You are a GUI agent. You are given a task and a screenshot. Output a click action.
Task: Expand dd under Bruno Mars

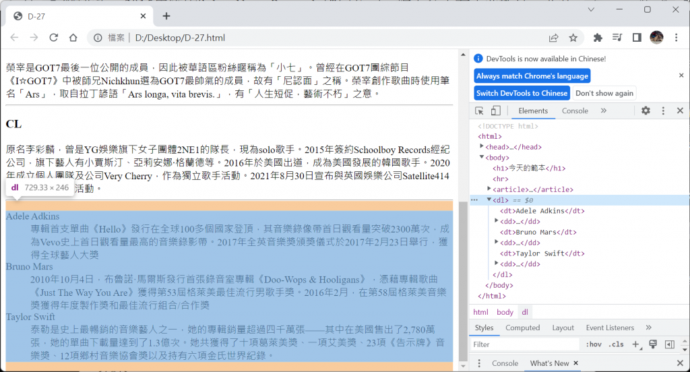click(496, 242)
